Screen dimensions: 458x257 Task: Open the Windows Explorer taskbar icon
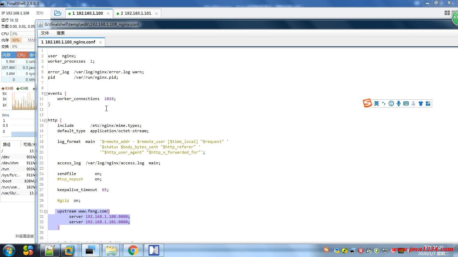click(x=111, y=250)
